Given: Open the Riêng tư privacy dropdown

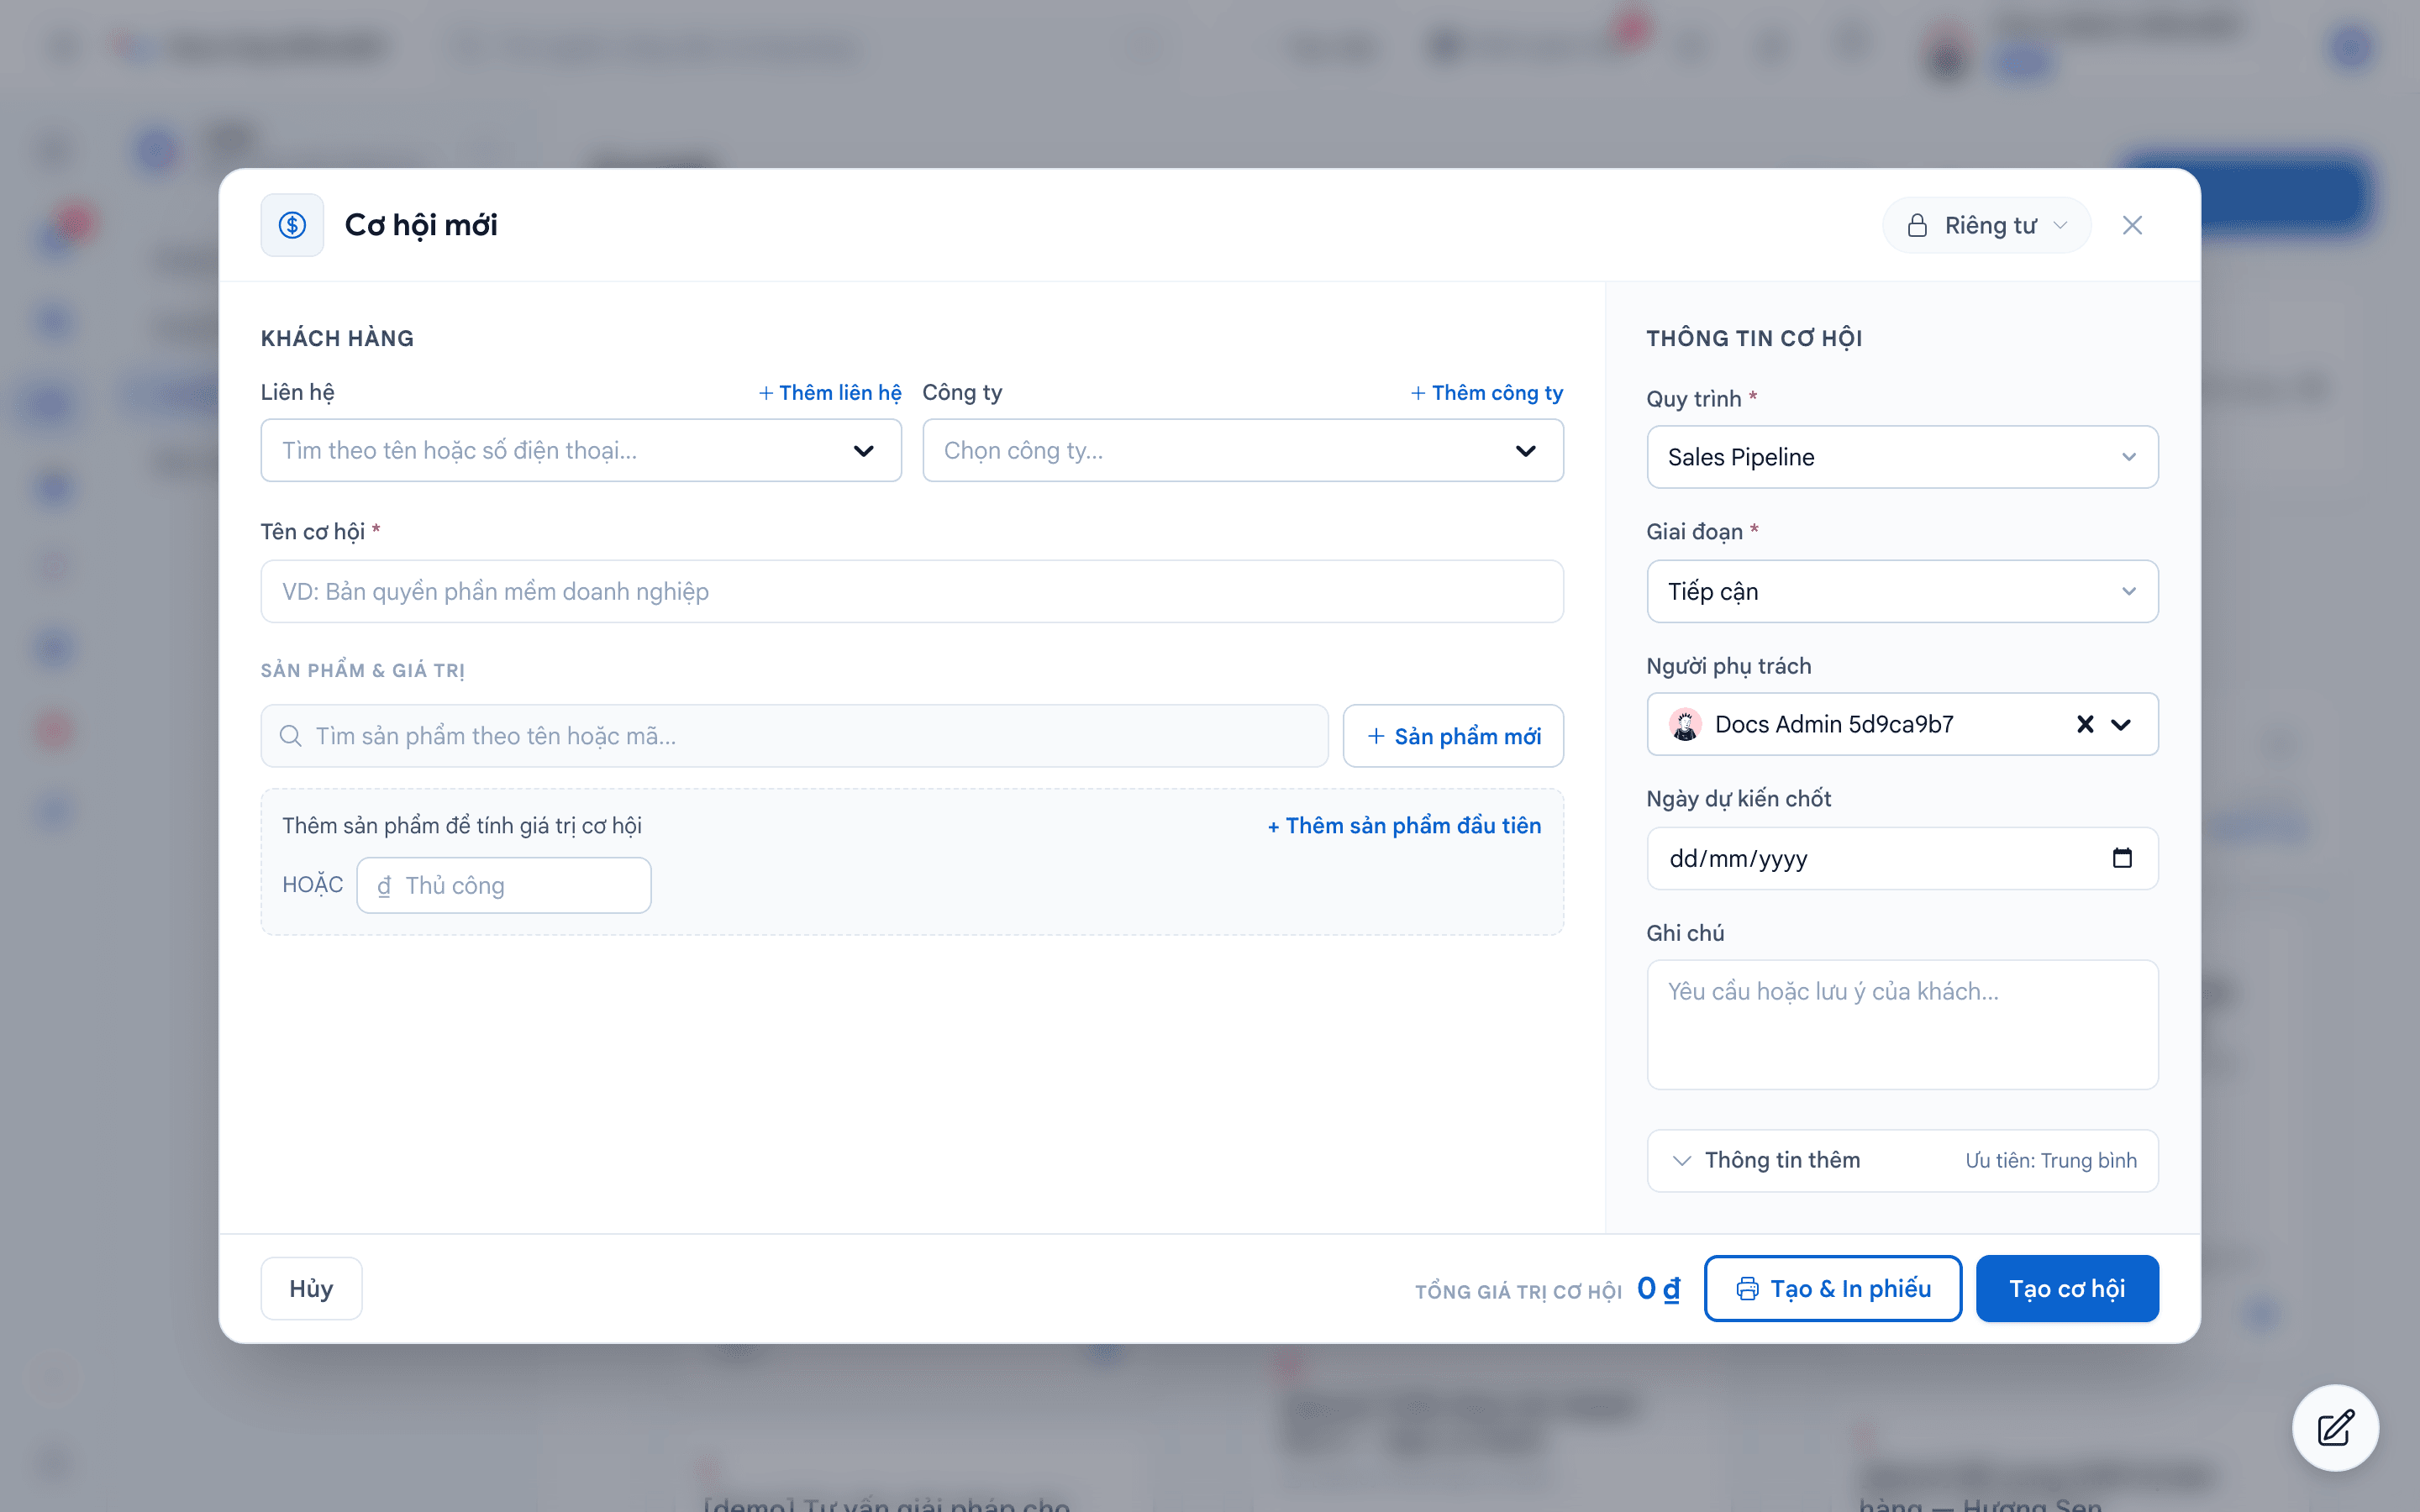Looking at the screenshot, I should point(1986,225).
